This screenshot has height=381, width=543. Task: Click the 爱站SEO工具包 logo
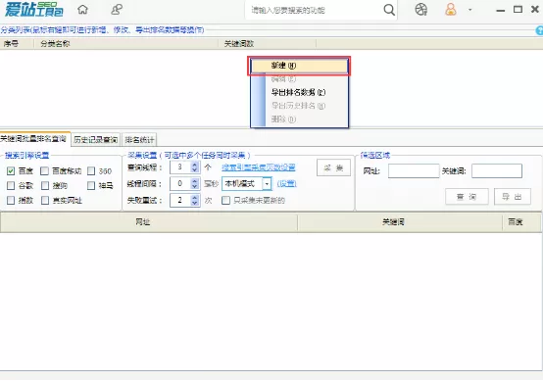[x=34, y=10]
